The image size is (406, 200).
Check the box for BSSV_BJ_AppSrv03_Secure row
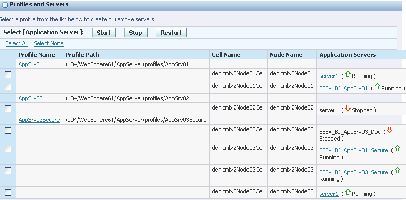8,171
